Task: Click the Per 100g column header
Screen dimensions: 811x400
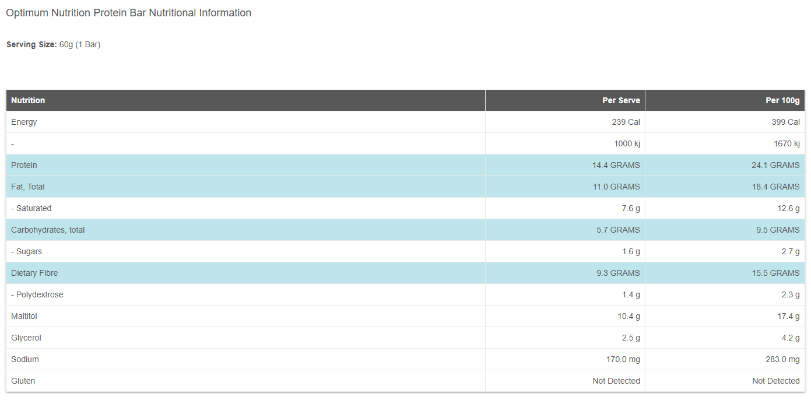Action: point(782,100)
